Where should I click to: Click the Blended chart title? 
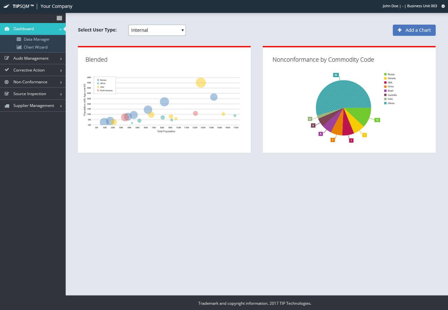[x=96, y=59]
